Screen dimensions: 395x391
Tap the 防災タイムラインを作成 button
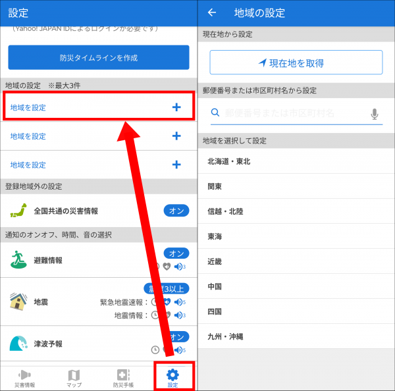(99, 57)
